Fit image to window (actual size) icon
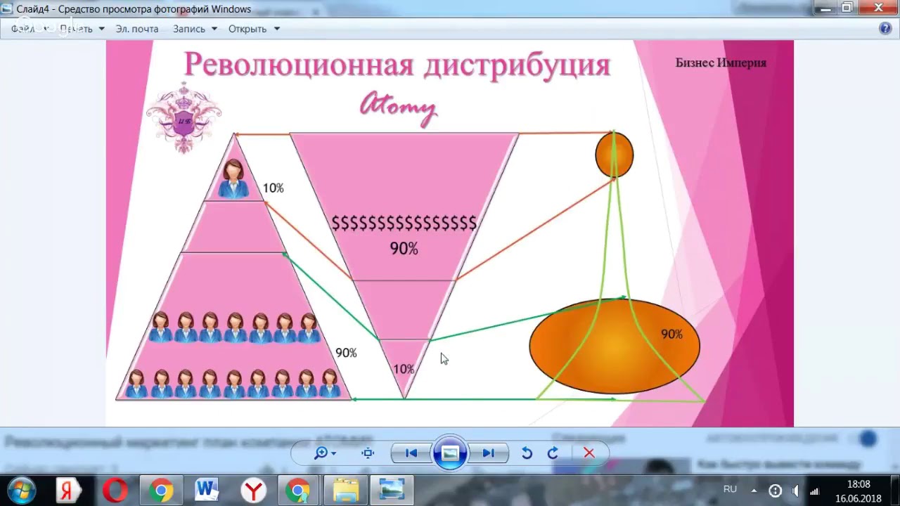Viewport: 900px width, 506px height. point(368,453)
